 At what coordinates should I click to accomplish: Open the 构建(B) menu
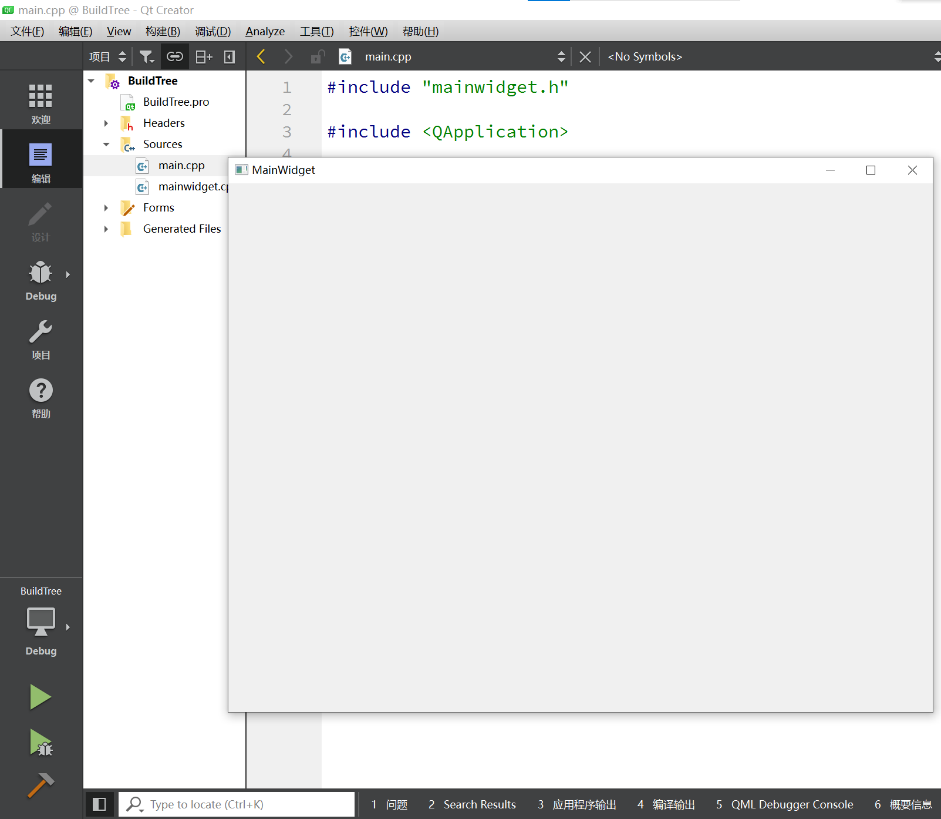click(x=163, y=31)
